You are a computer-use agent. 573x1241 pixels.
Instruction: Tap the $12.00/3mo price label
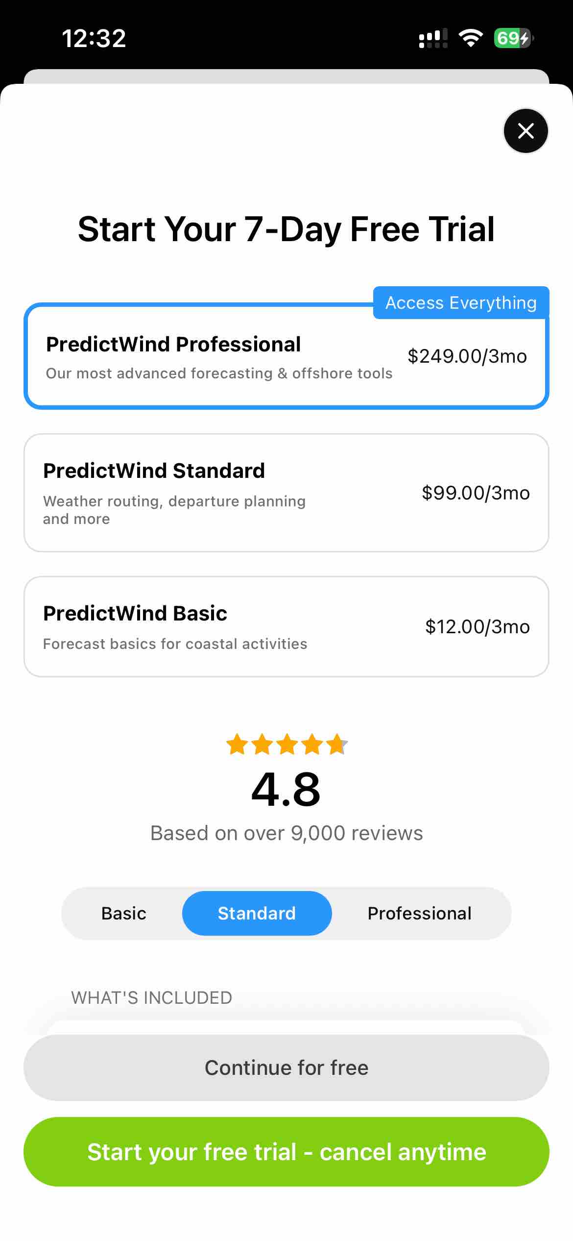pyautogui.click(x=477, y=626)
